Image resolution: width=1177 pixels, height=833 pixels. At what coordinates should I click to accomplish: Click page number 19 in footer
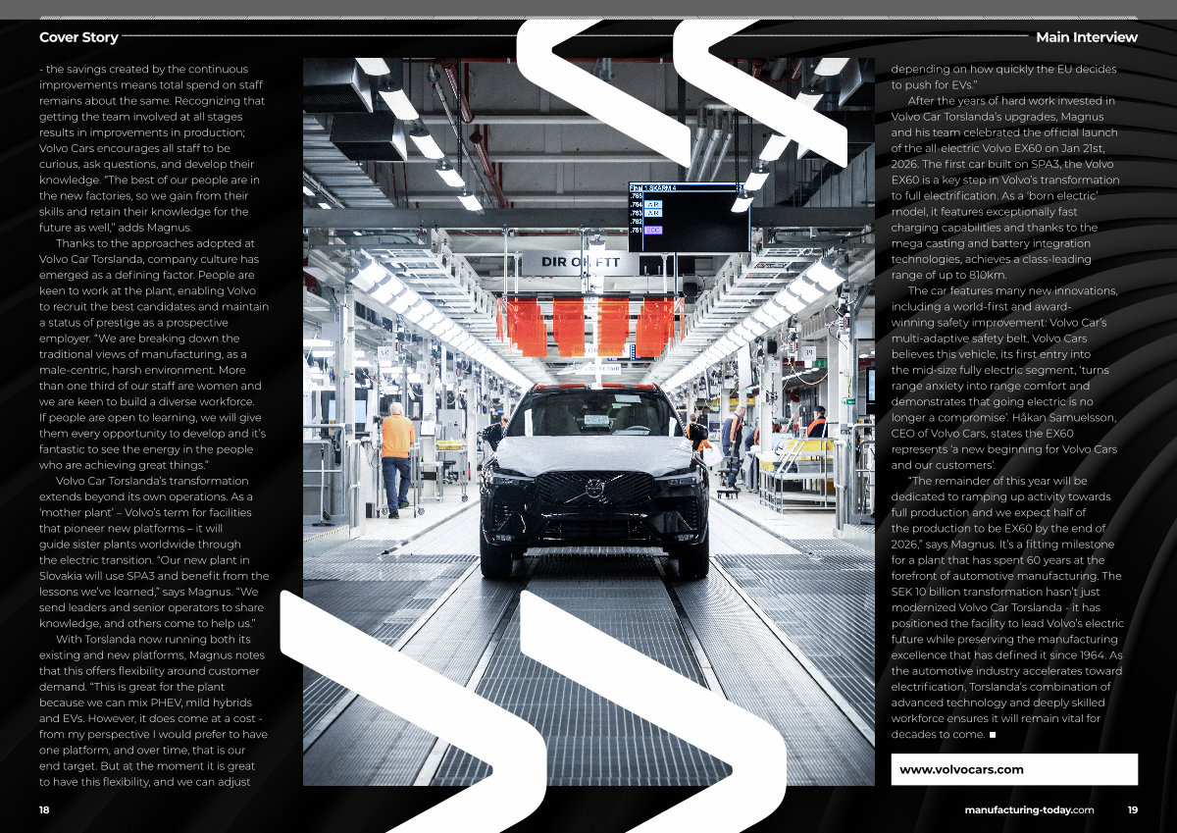pyautogui.click(x=1132, y=809)
